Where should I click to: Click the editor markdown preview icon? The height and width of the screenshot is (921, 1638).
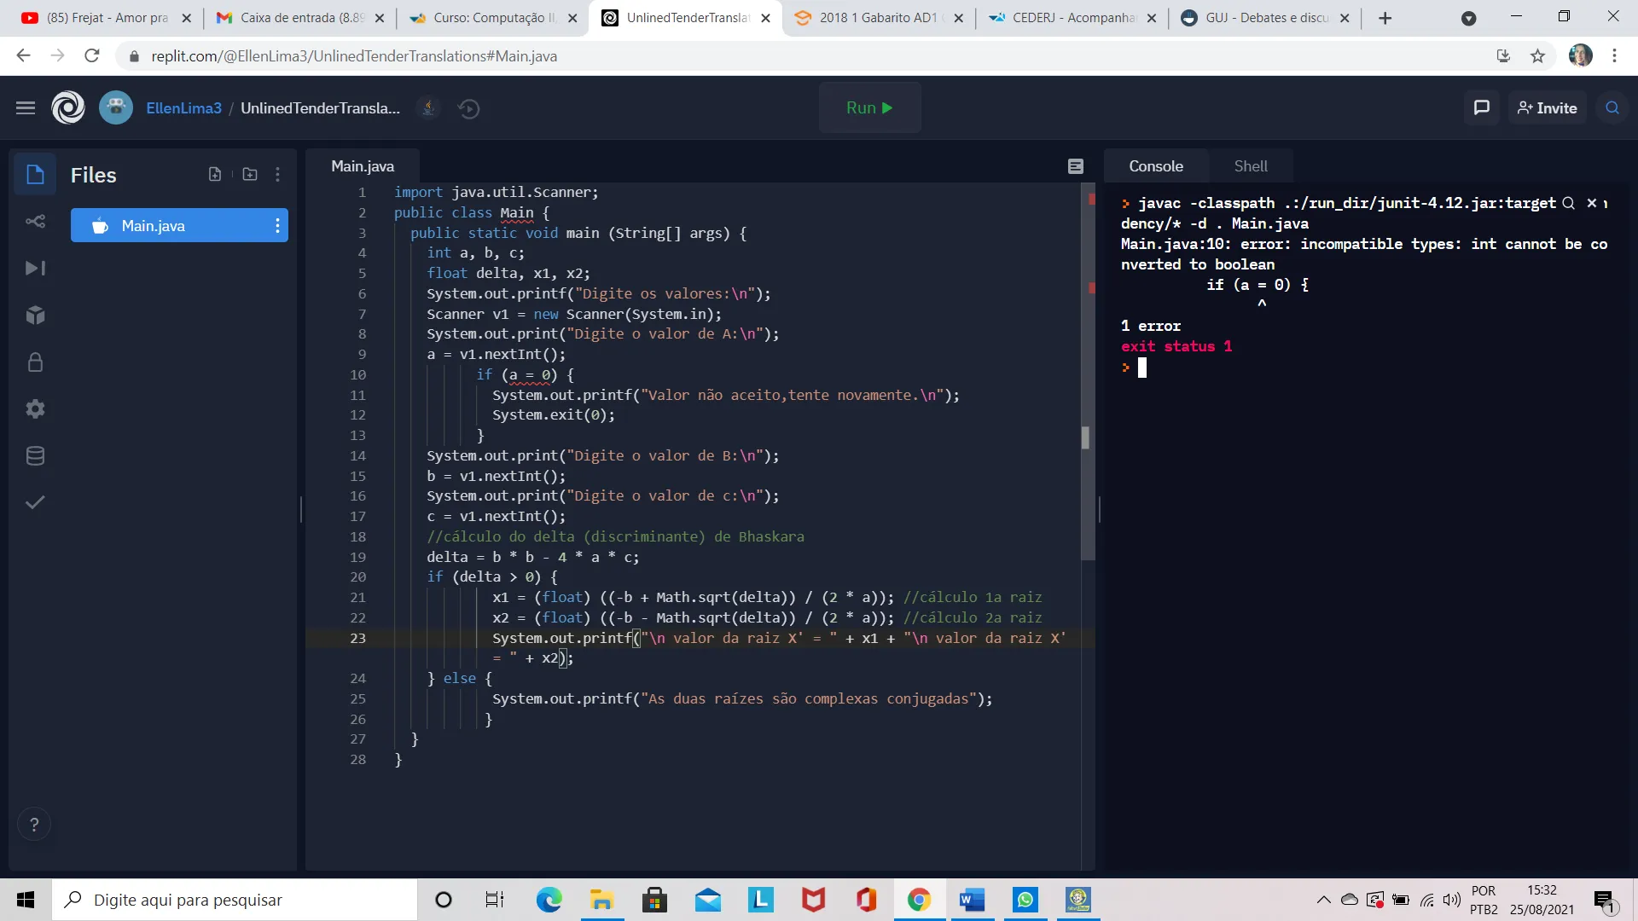[1076, 166]
